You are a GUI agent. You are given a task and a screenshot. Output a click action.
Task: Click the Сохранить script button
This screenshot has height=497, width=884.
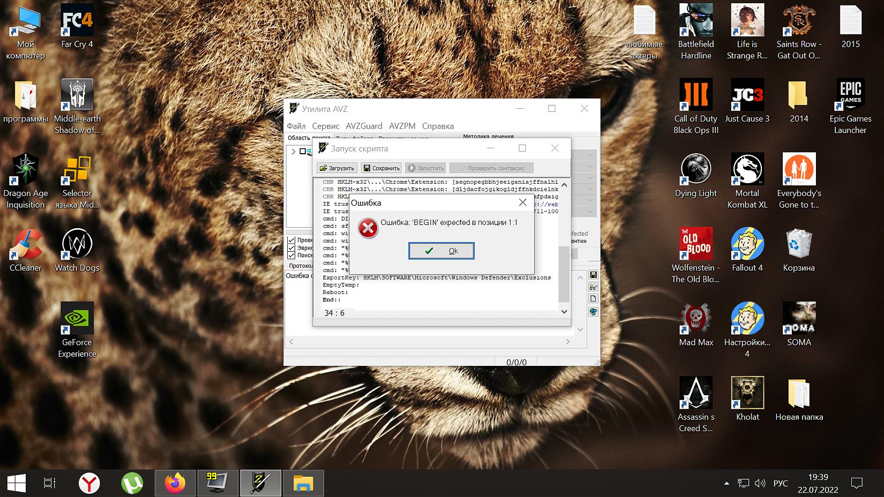tap(381, 168)
